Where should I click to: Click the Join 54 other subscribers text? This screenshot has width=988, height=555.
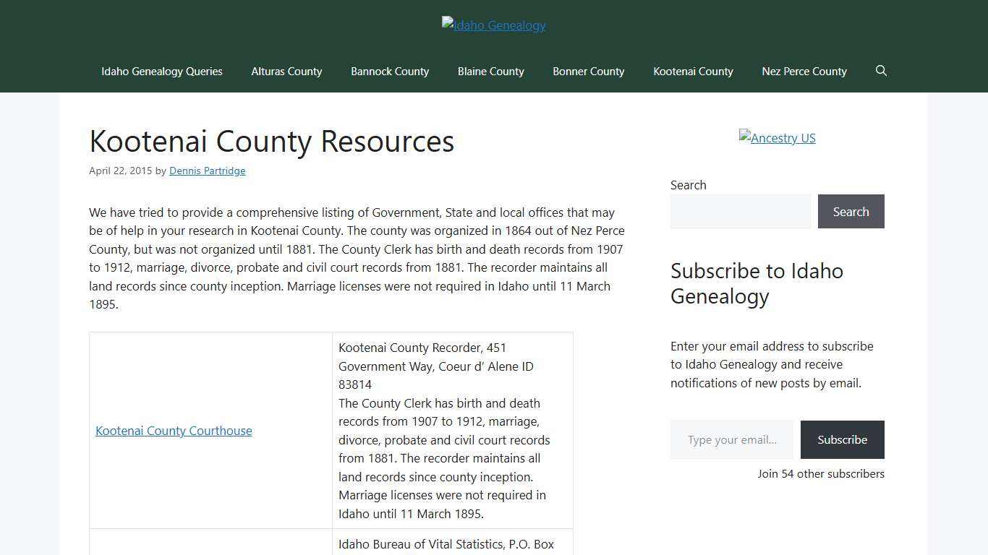coord(821,473)
